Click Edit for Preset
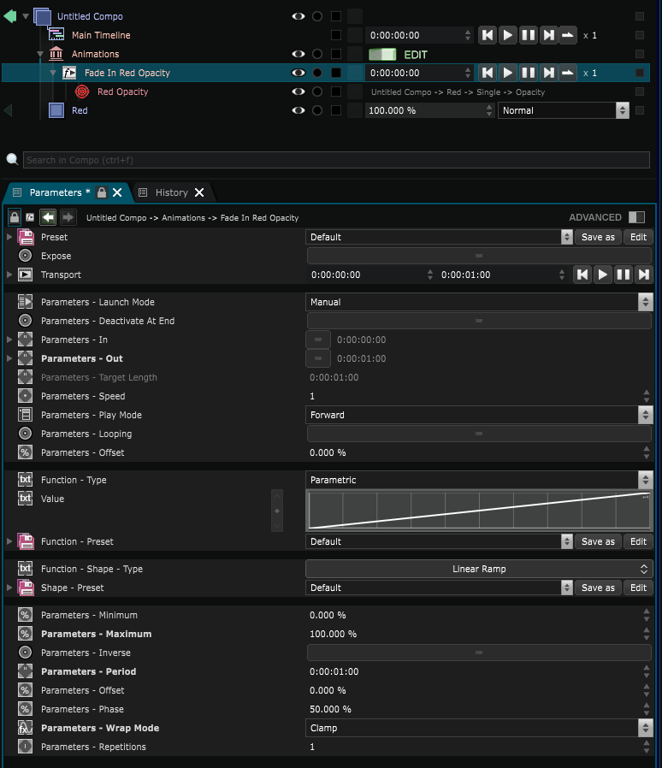The height and width of the screenshot is (768, 662). point(638,237)
